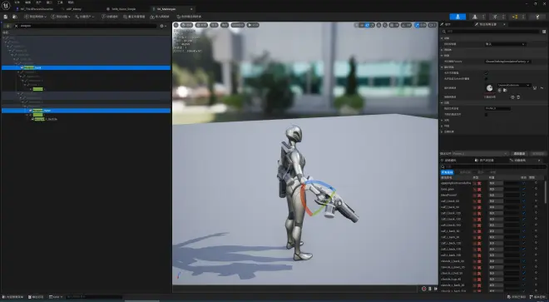This screenshot has width=549, height=302.
Task: Browse to asset in Content Browser icon
Action: click(15, 17)
